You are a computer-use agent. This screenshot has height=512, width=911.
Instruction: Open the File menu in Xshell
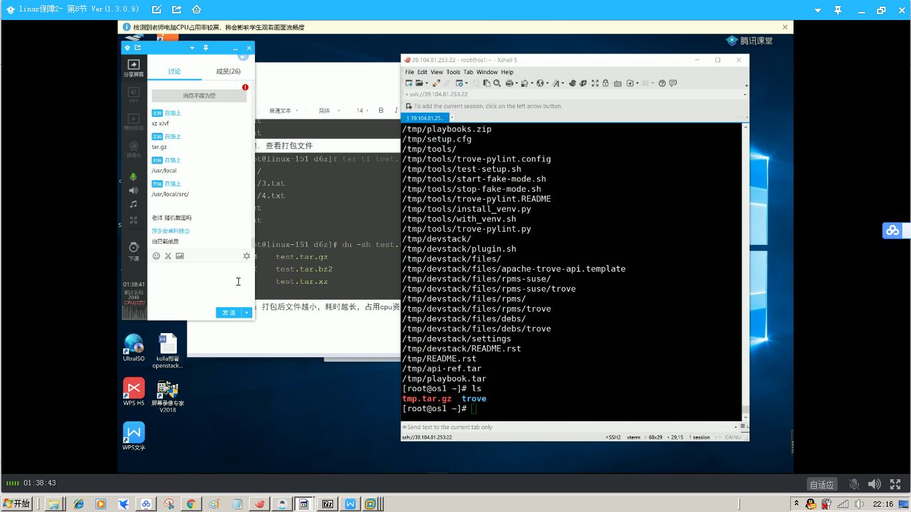(409, 72)
